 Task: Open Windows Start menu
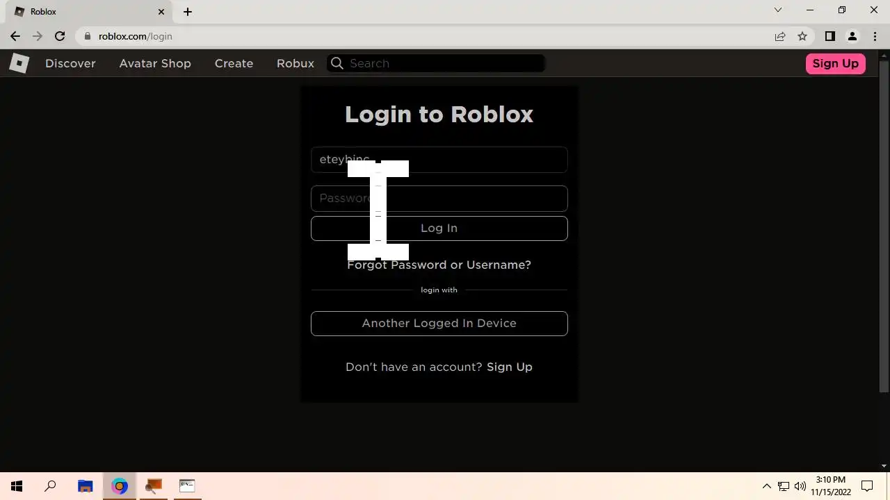(17, 486)
